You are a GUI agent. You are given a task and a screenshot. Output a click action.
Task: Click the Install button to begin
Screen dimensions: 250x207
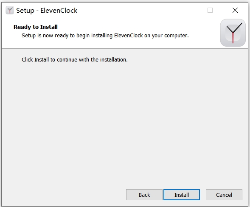coord(181,195)
